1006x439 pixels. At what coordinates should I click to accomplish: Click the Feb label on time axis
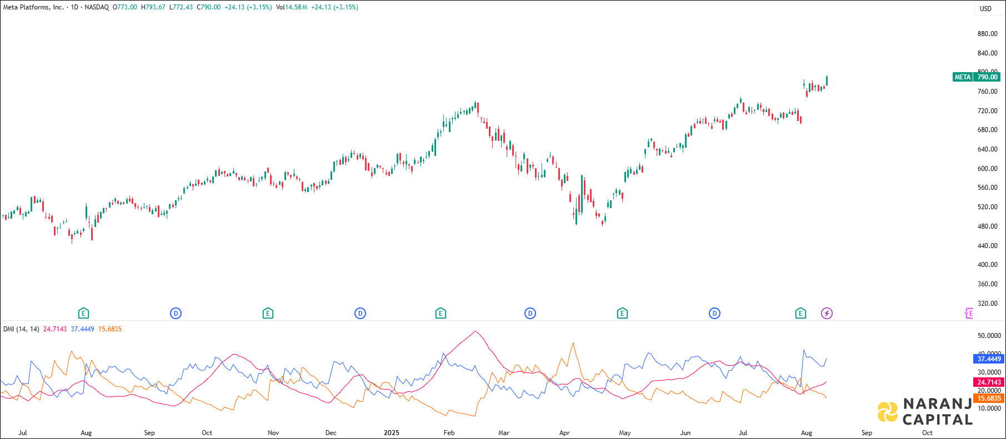(449, 433)
